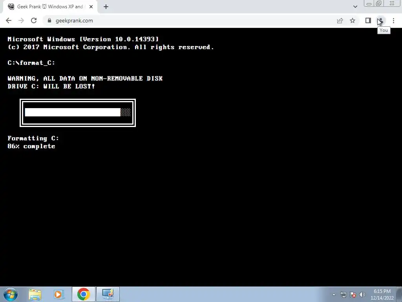Go back to the previous page

(9, 20)
